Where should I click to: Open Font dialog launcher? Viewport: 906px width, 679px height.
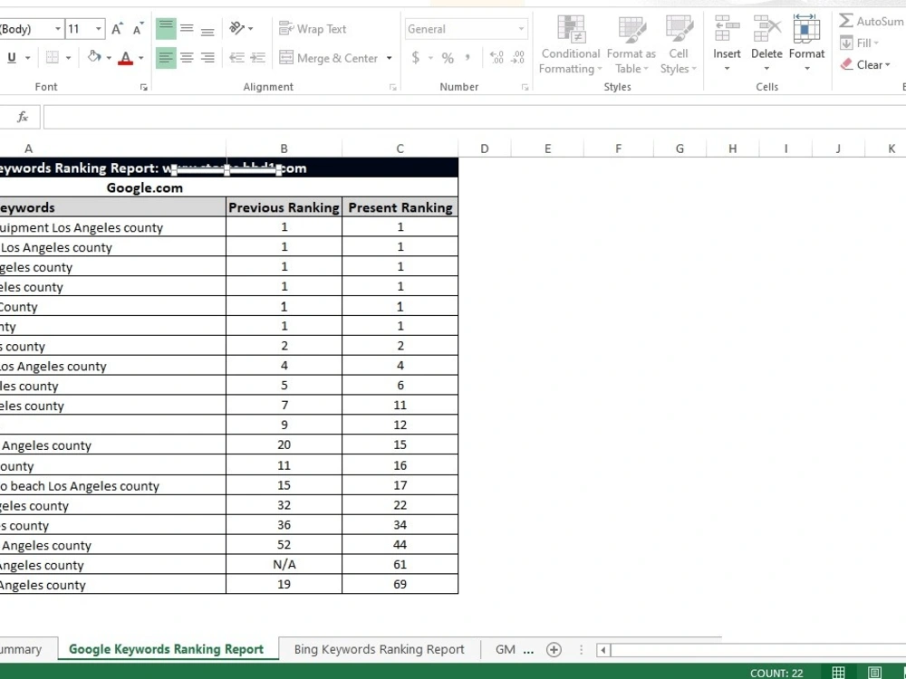tap(144, 87)
